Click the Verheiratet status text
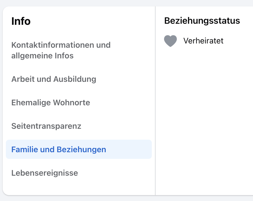The image size is (253, 201). tap(203, 41)
